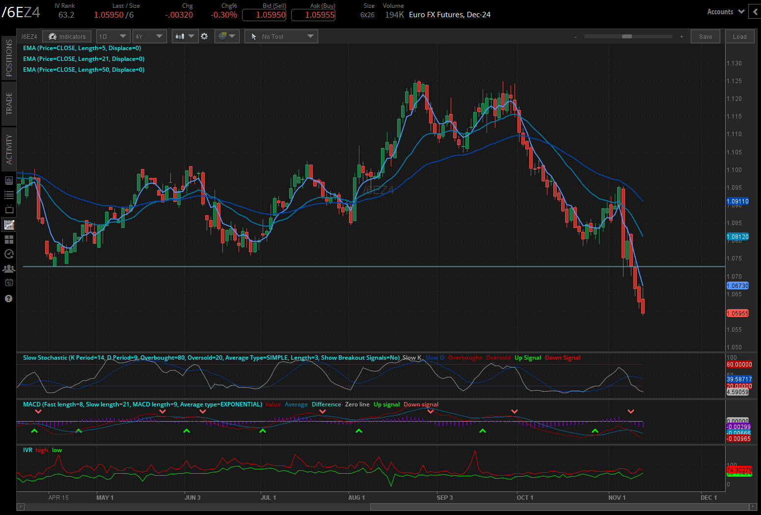
Task: Expand the 4Y time range dropdown
Action: (x=149, y=36)
